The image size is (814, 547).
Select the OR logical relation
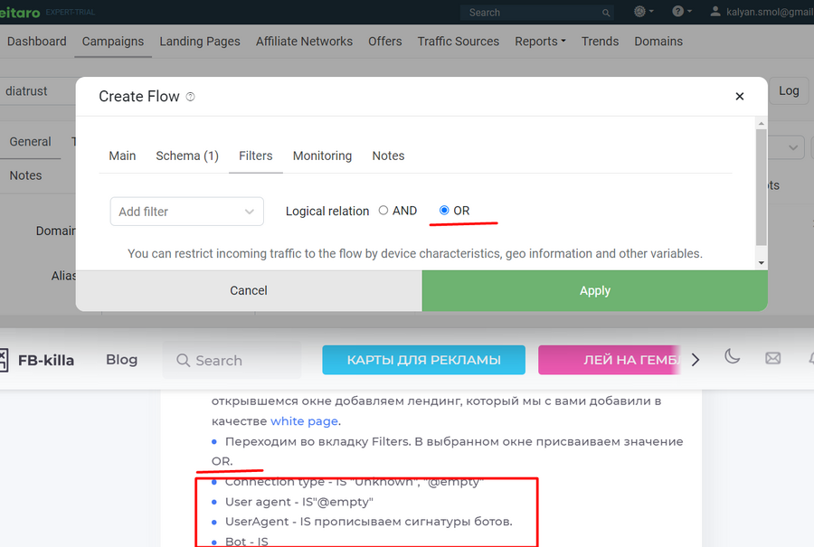444,211
